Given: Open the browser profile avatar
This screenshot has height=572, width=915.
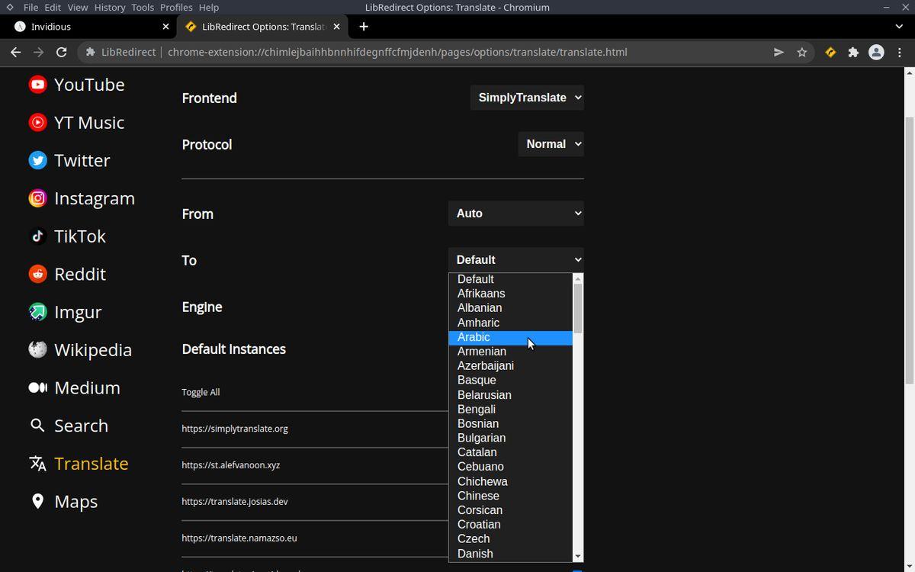Looking at the screenshot, I should (x=876, y=52).
